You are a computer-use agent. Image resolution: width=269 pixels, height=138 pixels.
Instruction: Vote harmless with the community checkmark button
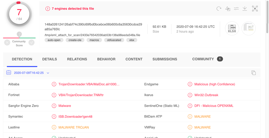(31, 42)
